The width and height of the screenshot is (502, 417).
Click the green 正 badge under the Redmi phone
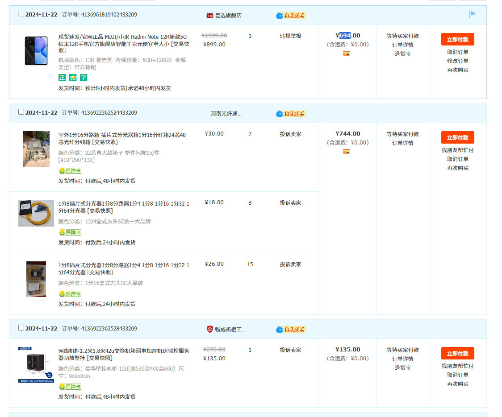(62, 78)
